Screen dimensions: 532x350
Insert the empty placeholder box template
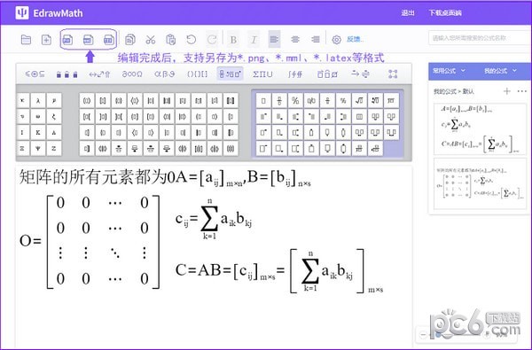[x=263, y=101]
